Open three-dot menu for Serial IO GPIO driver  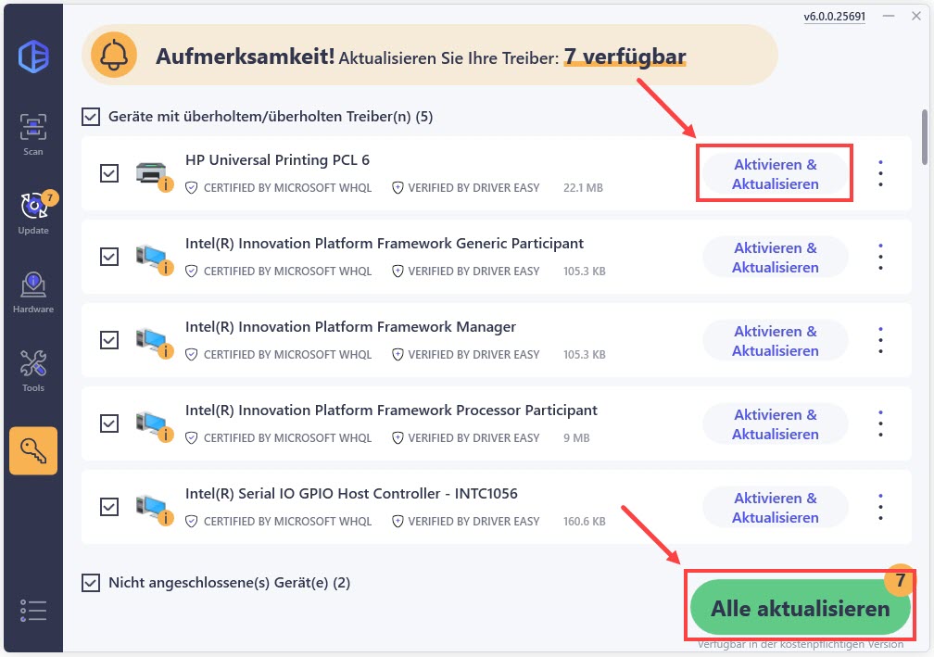tap(879, 507)
